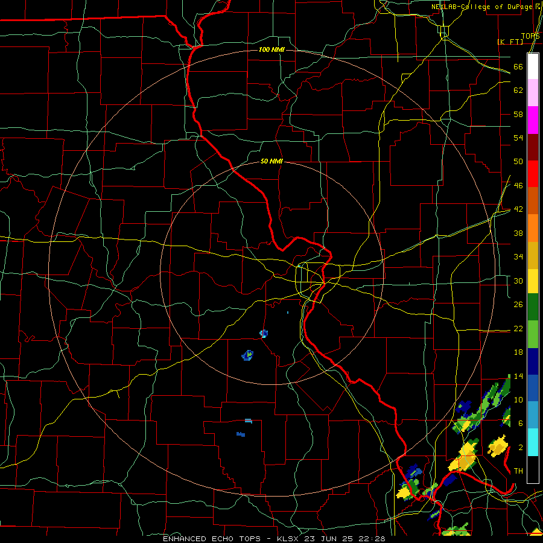Pick the cyan swatch near 2
The width and height of the screenshot is (543, 543).
(533, 442)
